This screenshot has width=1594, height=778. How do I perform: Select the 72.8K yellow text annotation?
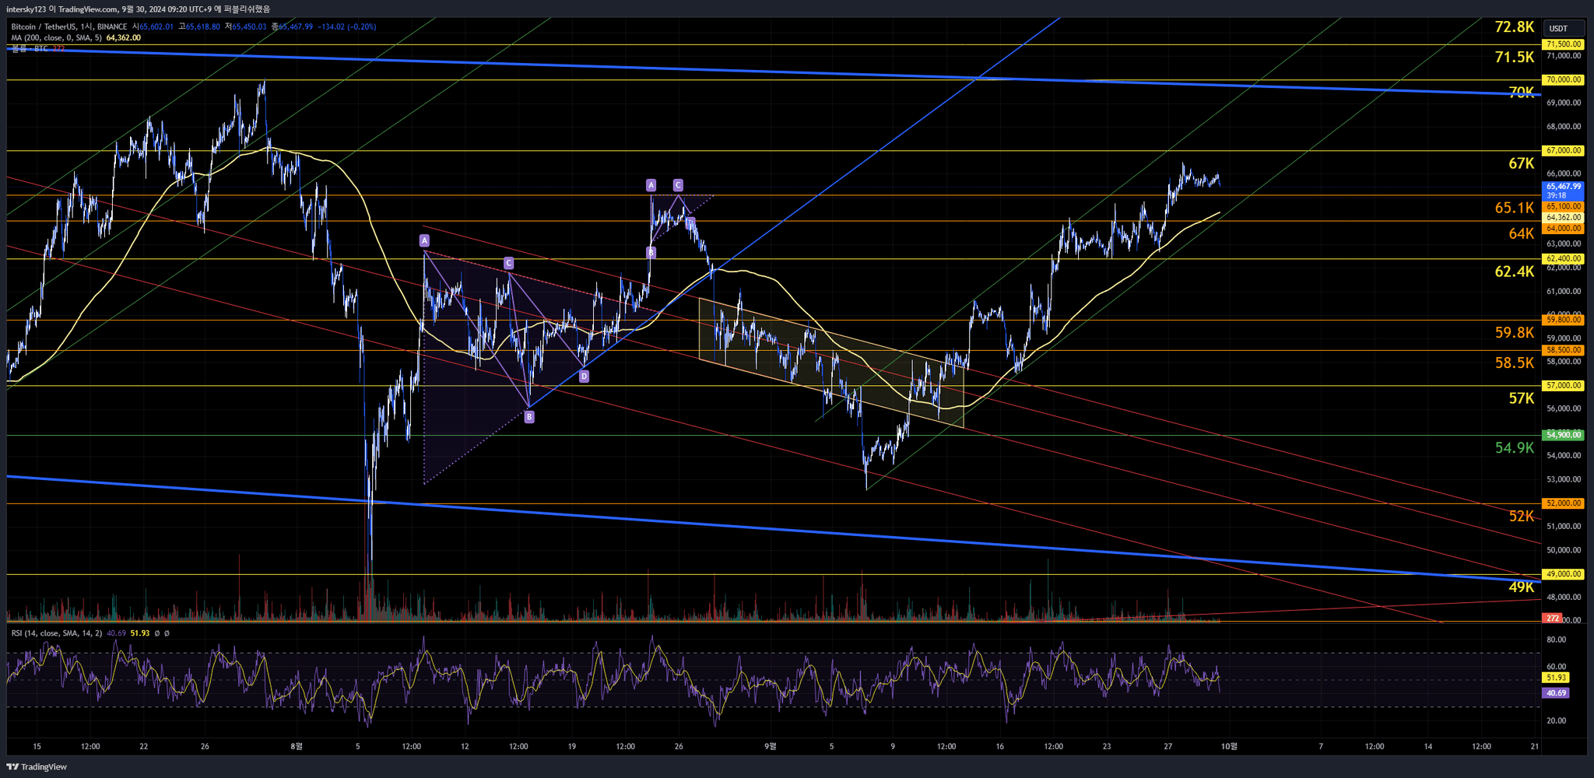point(1514,27)
